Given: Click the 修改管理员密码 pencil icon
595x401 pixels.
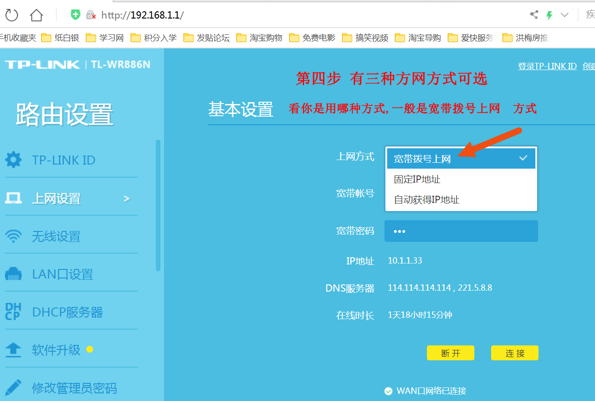Looking at the screenshot, I should [13, 387].
